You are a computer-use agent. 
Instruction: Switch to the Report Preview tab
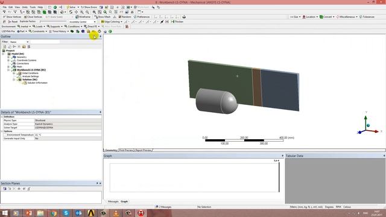144,150
